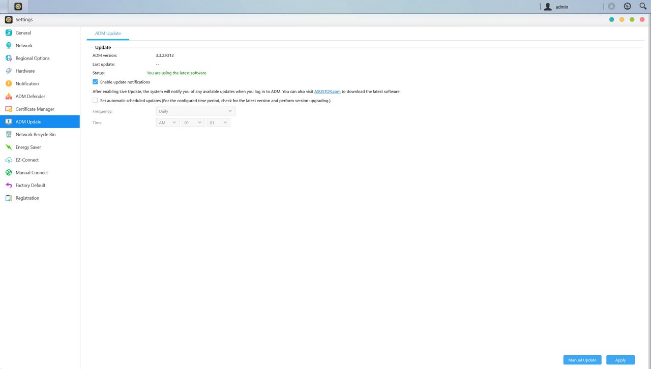Select Regional Options in sidebar
This screenshot has width=651, height=369.
coord(40,58)
